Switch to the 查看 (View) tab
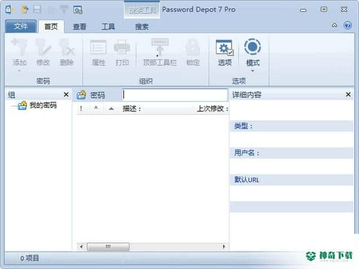Viewport: 359px width, 269px height. [80, 27]
